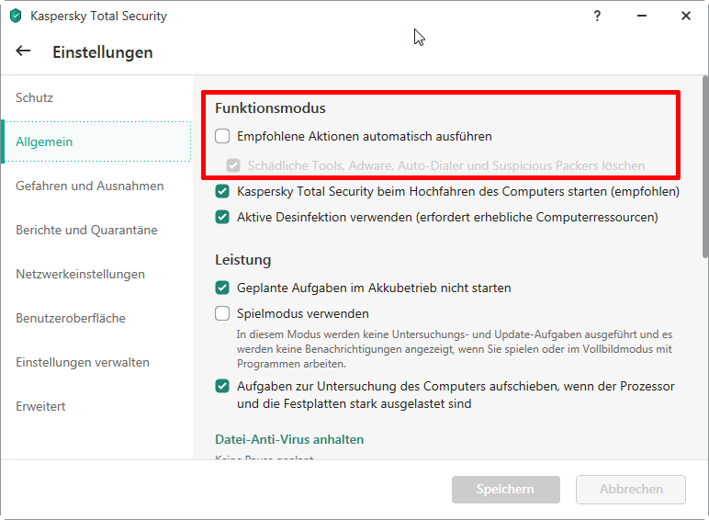709x520 pixels.
Task: Uncheck 'Aktive Desinfektion verwenden' checkbox
Action: (222, 217)
